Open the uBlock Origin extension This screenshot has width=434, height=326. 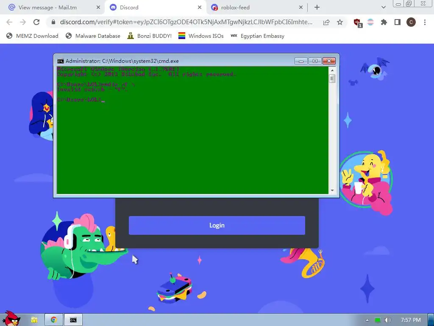click(358, 23)
